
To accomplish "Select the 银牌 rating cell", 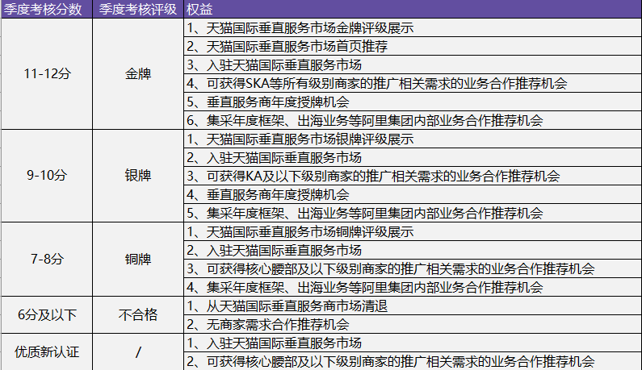I will 138,176.
